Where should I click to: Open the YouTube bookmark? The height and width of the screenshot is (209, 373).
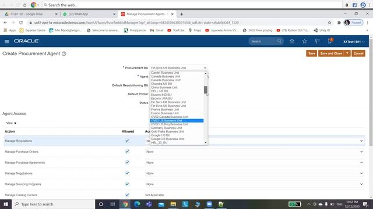click(176, 30)
